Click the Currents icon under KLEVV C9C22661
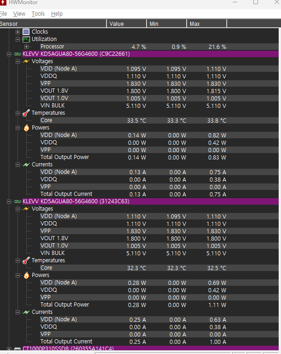 pyautogui.click(x=26, y=165)
